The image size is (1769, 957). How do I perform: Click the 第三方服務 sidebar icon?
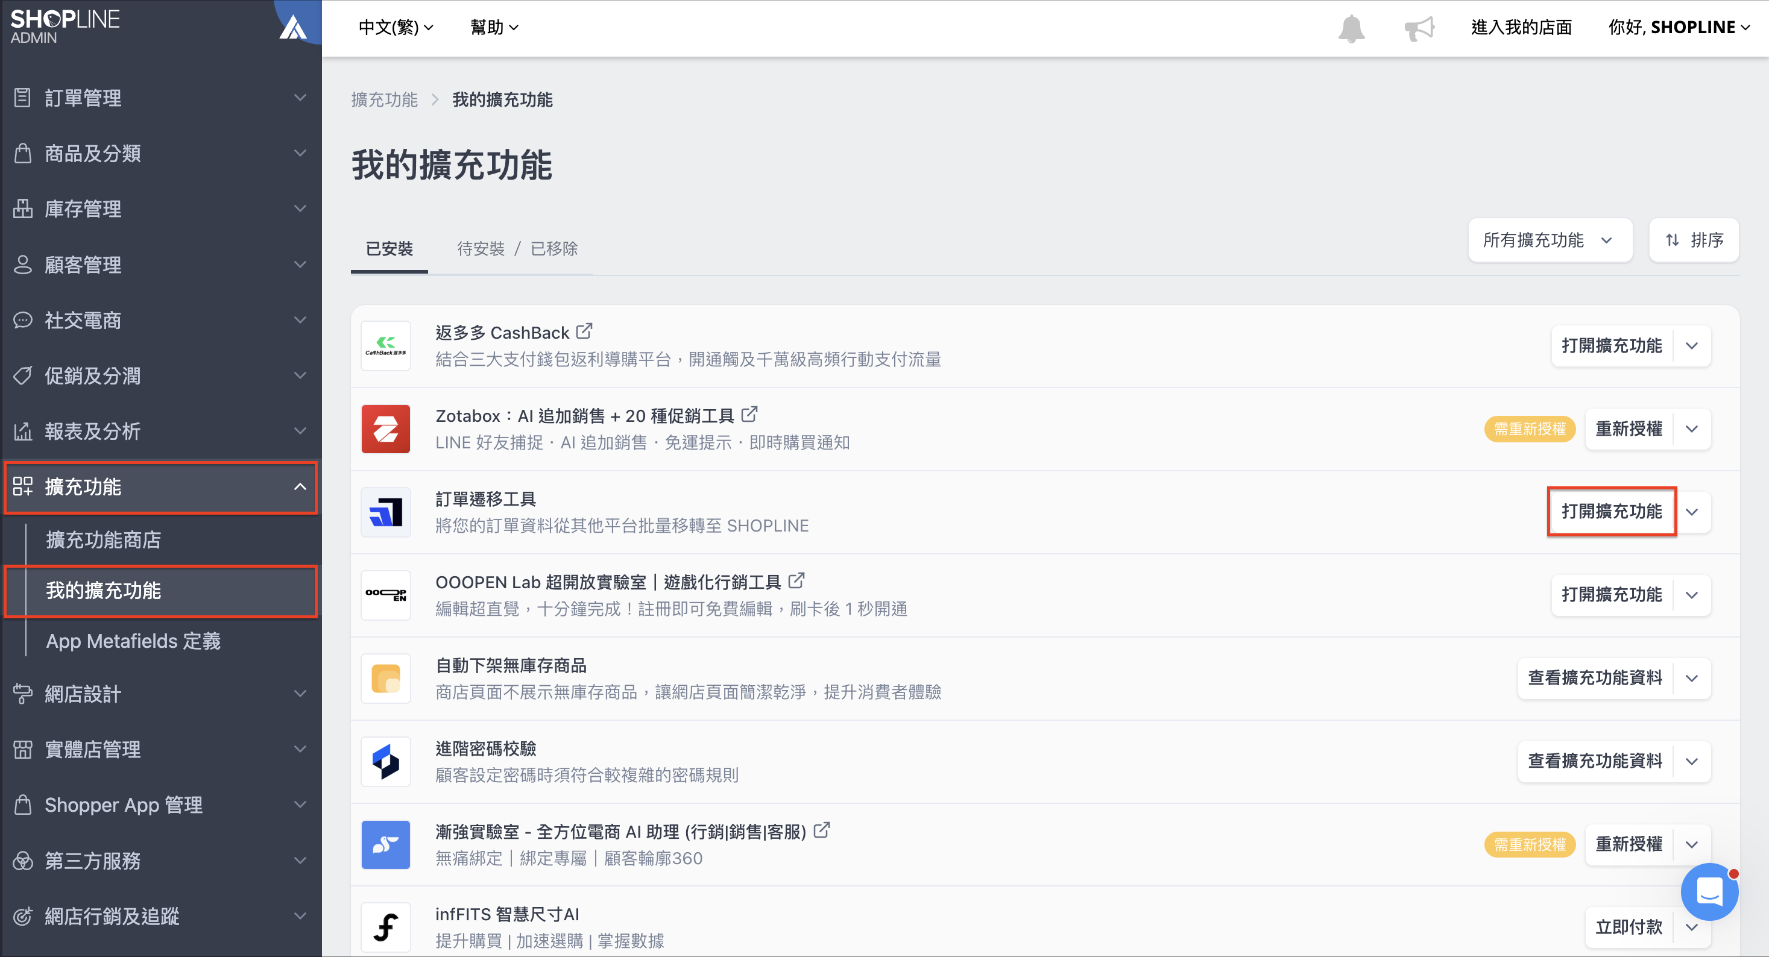[23, 860]
